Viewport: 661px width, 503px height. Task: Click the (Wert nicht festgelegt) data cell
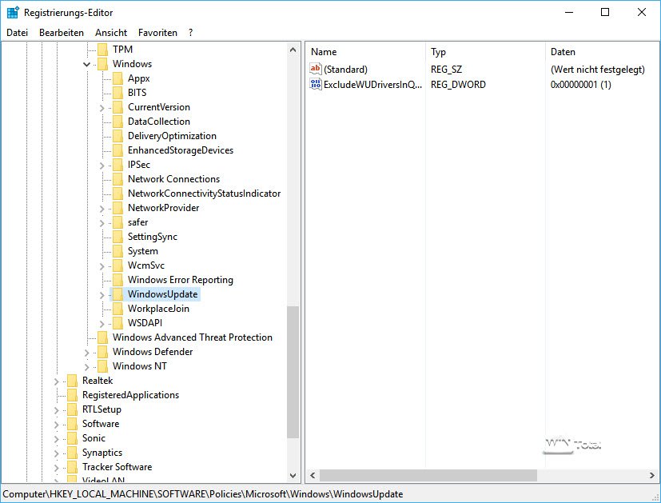(x=598, y=69)
